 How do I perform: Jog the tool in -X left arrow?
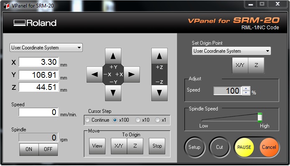point(94,74)
